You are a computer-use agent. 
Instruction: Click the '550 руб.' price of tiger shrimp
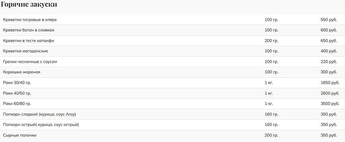tap(329, 20)
